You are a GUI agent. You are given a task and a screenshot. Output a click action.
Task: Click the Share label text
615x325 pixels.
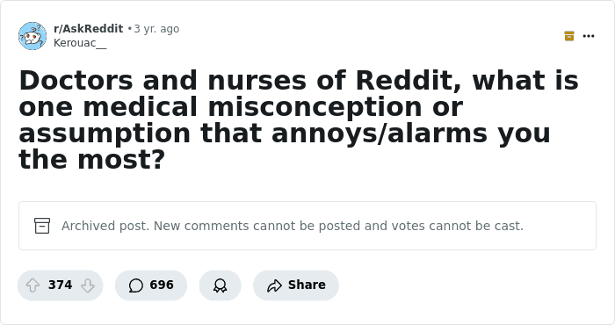[x=307, y=285]
